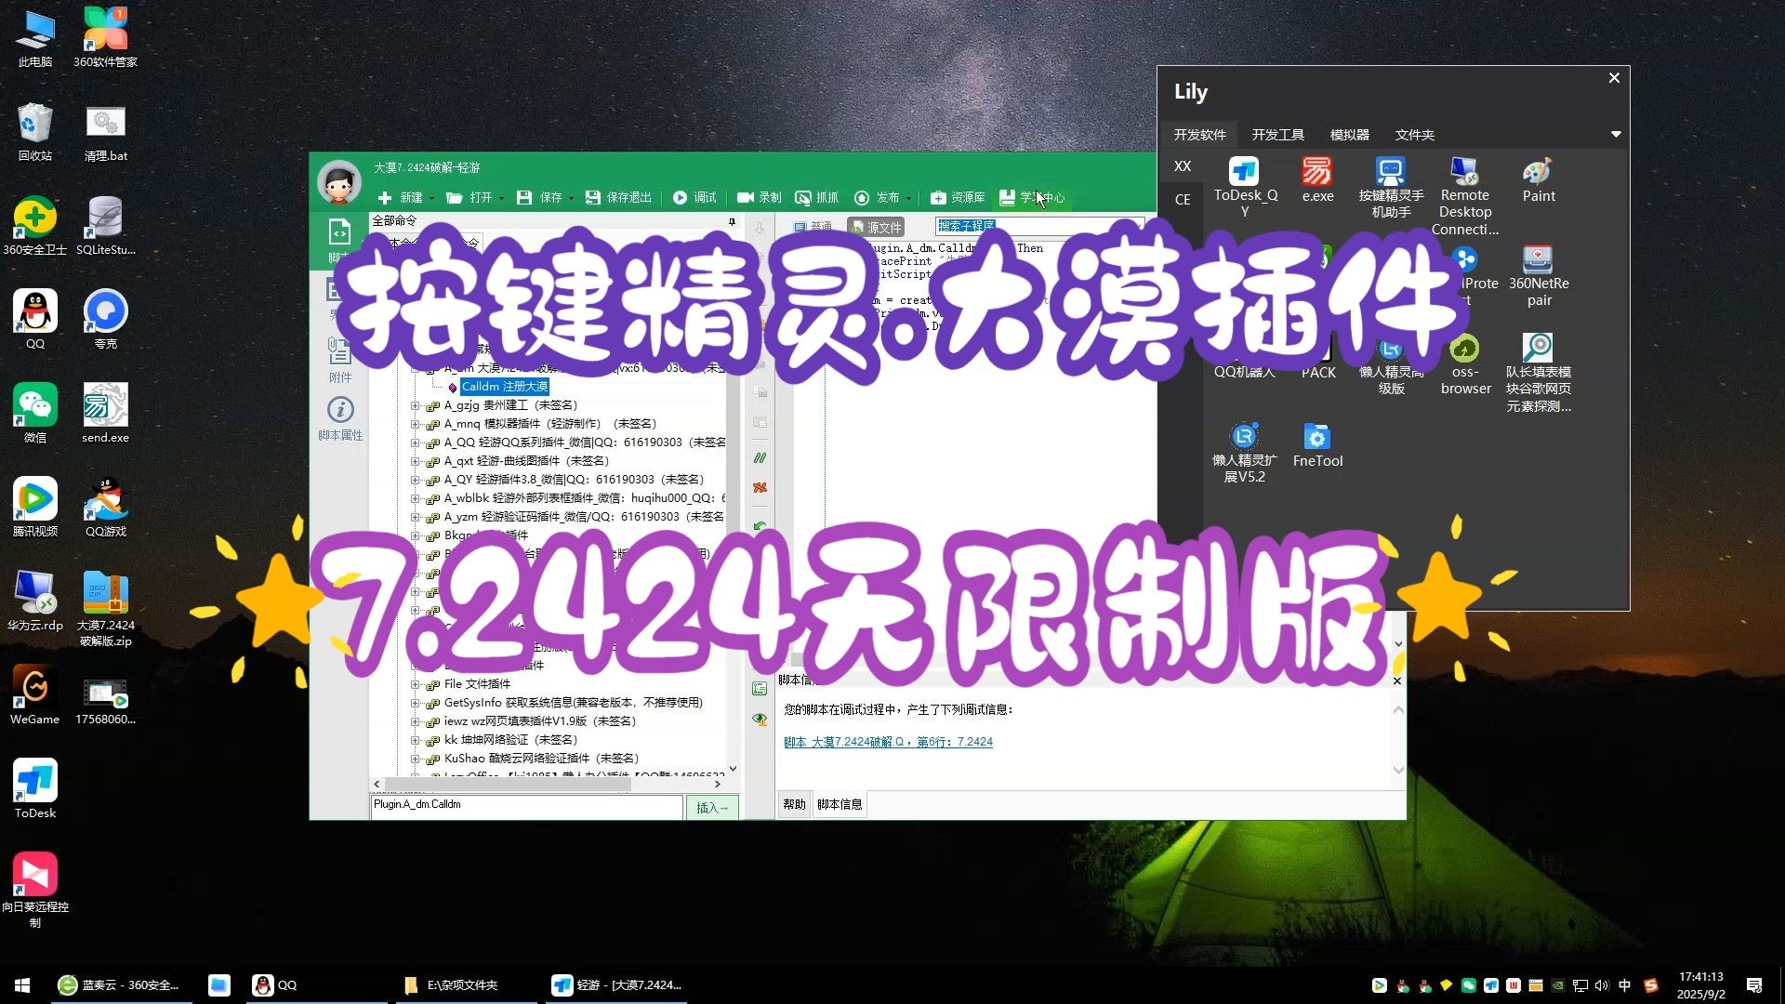
Task: Click the 发布 (Publish) button
Action: (877, 197)
